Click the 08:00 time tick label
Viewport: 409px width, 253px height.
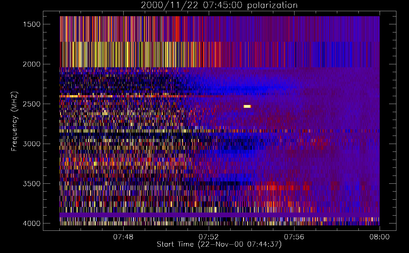pyautogui.click(x=379, y=237)
